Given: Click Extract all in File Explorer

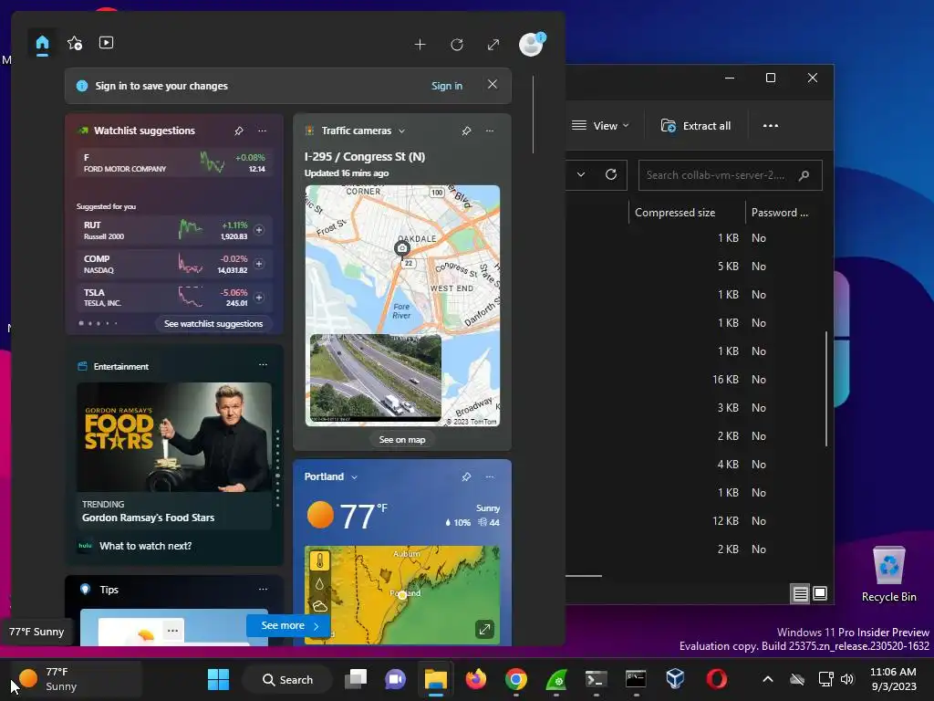Looking at the screenshot, I should coord(696,126).
